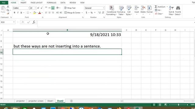Click the Borders icon
The height and width of the screenshot is (109, 195).
click(x=28, y=13)
